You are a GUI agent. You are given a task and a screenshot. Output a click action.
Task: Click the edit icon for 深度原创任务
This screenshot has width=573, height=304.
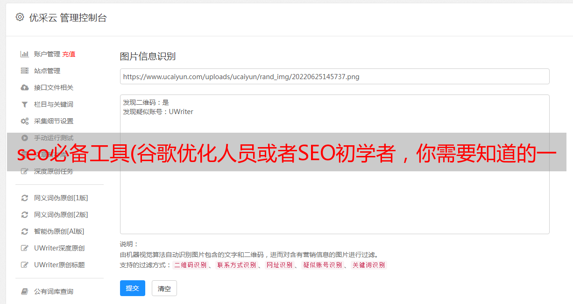pyautogui.click(x=25, y=171)
